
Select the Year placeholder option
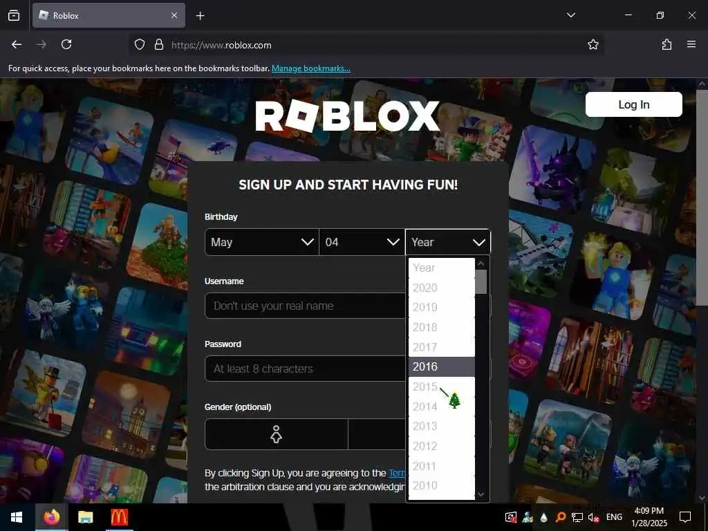(442, 268)
